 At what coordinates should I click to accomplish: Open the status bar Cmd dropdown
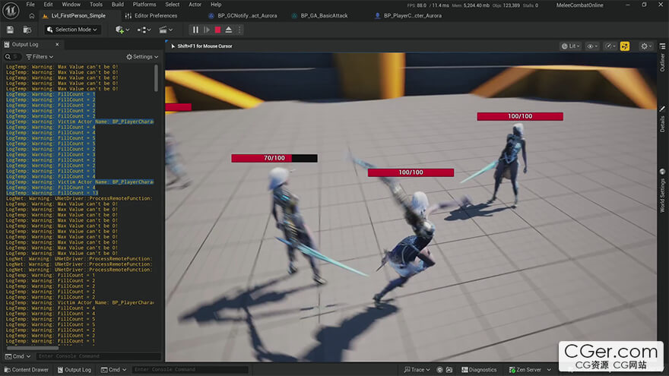(113, 370)
